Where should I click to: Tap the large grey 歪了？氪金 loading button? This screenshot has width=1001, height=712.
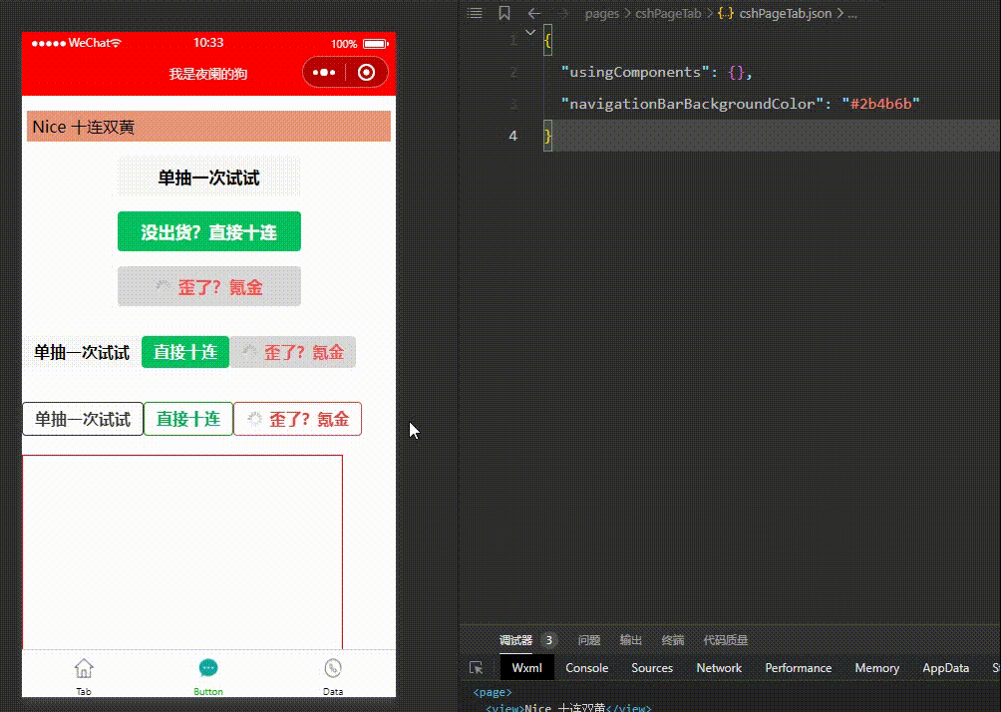point(208,286)
